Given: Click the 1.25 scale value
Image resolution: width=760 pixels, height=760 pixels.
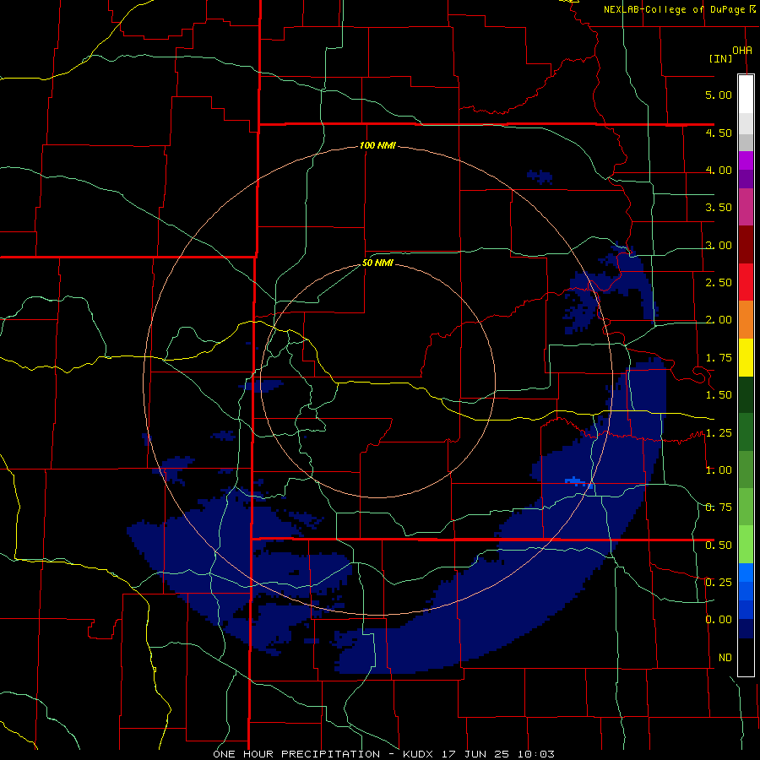Looking at the screenshot, I should (x=719, y=433).
